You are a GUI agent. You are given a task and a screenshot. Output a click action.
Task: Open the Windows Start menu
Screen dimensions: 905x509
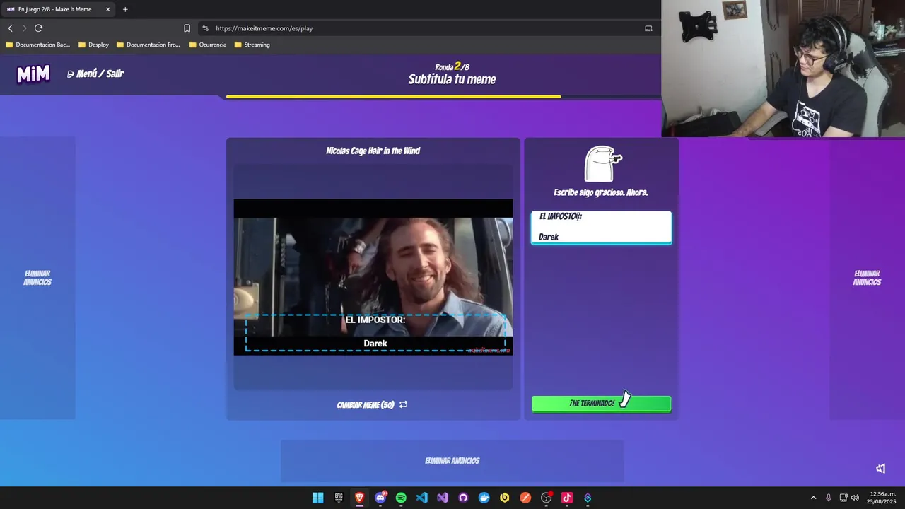(x=318, y=498)
